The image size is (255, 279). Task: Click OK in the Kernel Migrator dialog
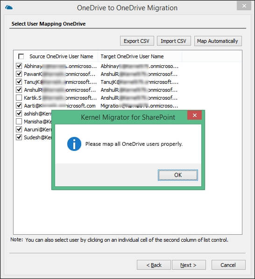[178, 175]
